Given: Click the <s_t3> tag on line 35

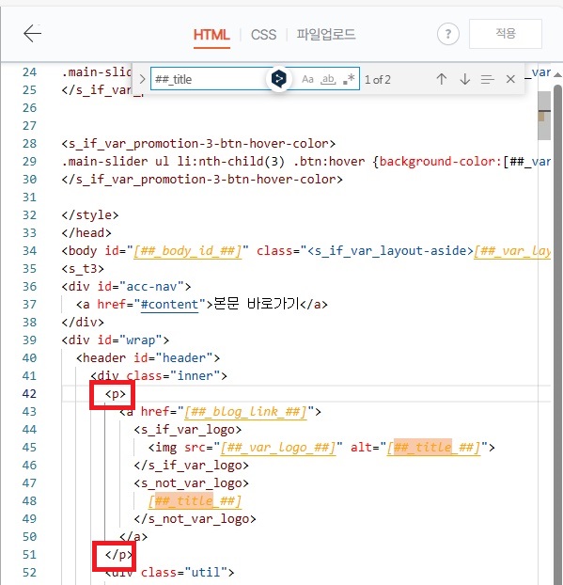Looking at the screenshot, I should coord(83,269).
